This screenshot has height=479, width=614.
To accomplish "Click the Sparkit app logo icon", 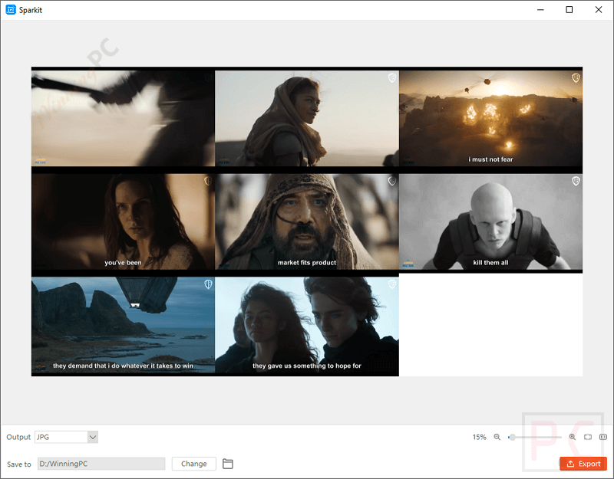I will click(x=11, y=10).
